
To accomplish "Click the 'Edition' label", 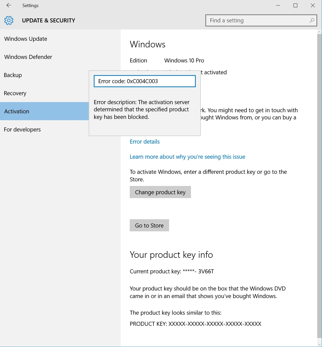I will coord(138,60).
